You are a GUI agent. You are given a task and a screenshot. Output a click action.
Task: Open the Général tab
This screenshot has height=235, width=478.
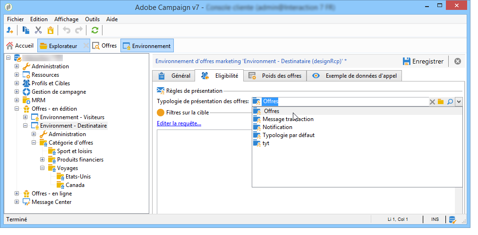pyautogui.click(x=174, y=76)
